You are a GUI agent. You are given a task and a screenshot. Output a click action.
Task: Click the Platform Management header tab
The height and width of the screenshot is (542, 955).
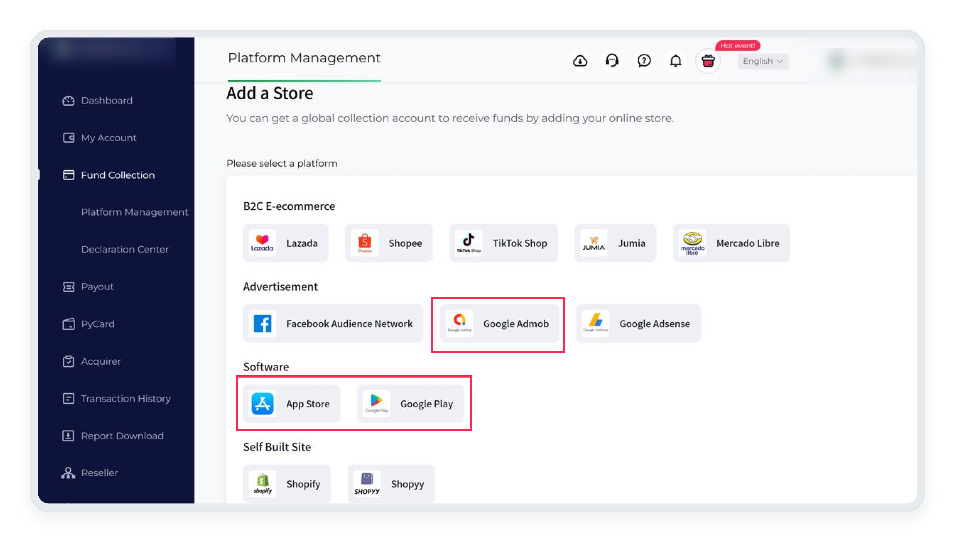coord(304,58)
